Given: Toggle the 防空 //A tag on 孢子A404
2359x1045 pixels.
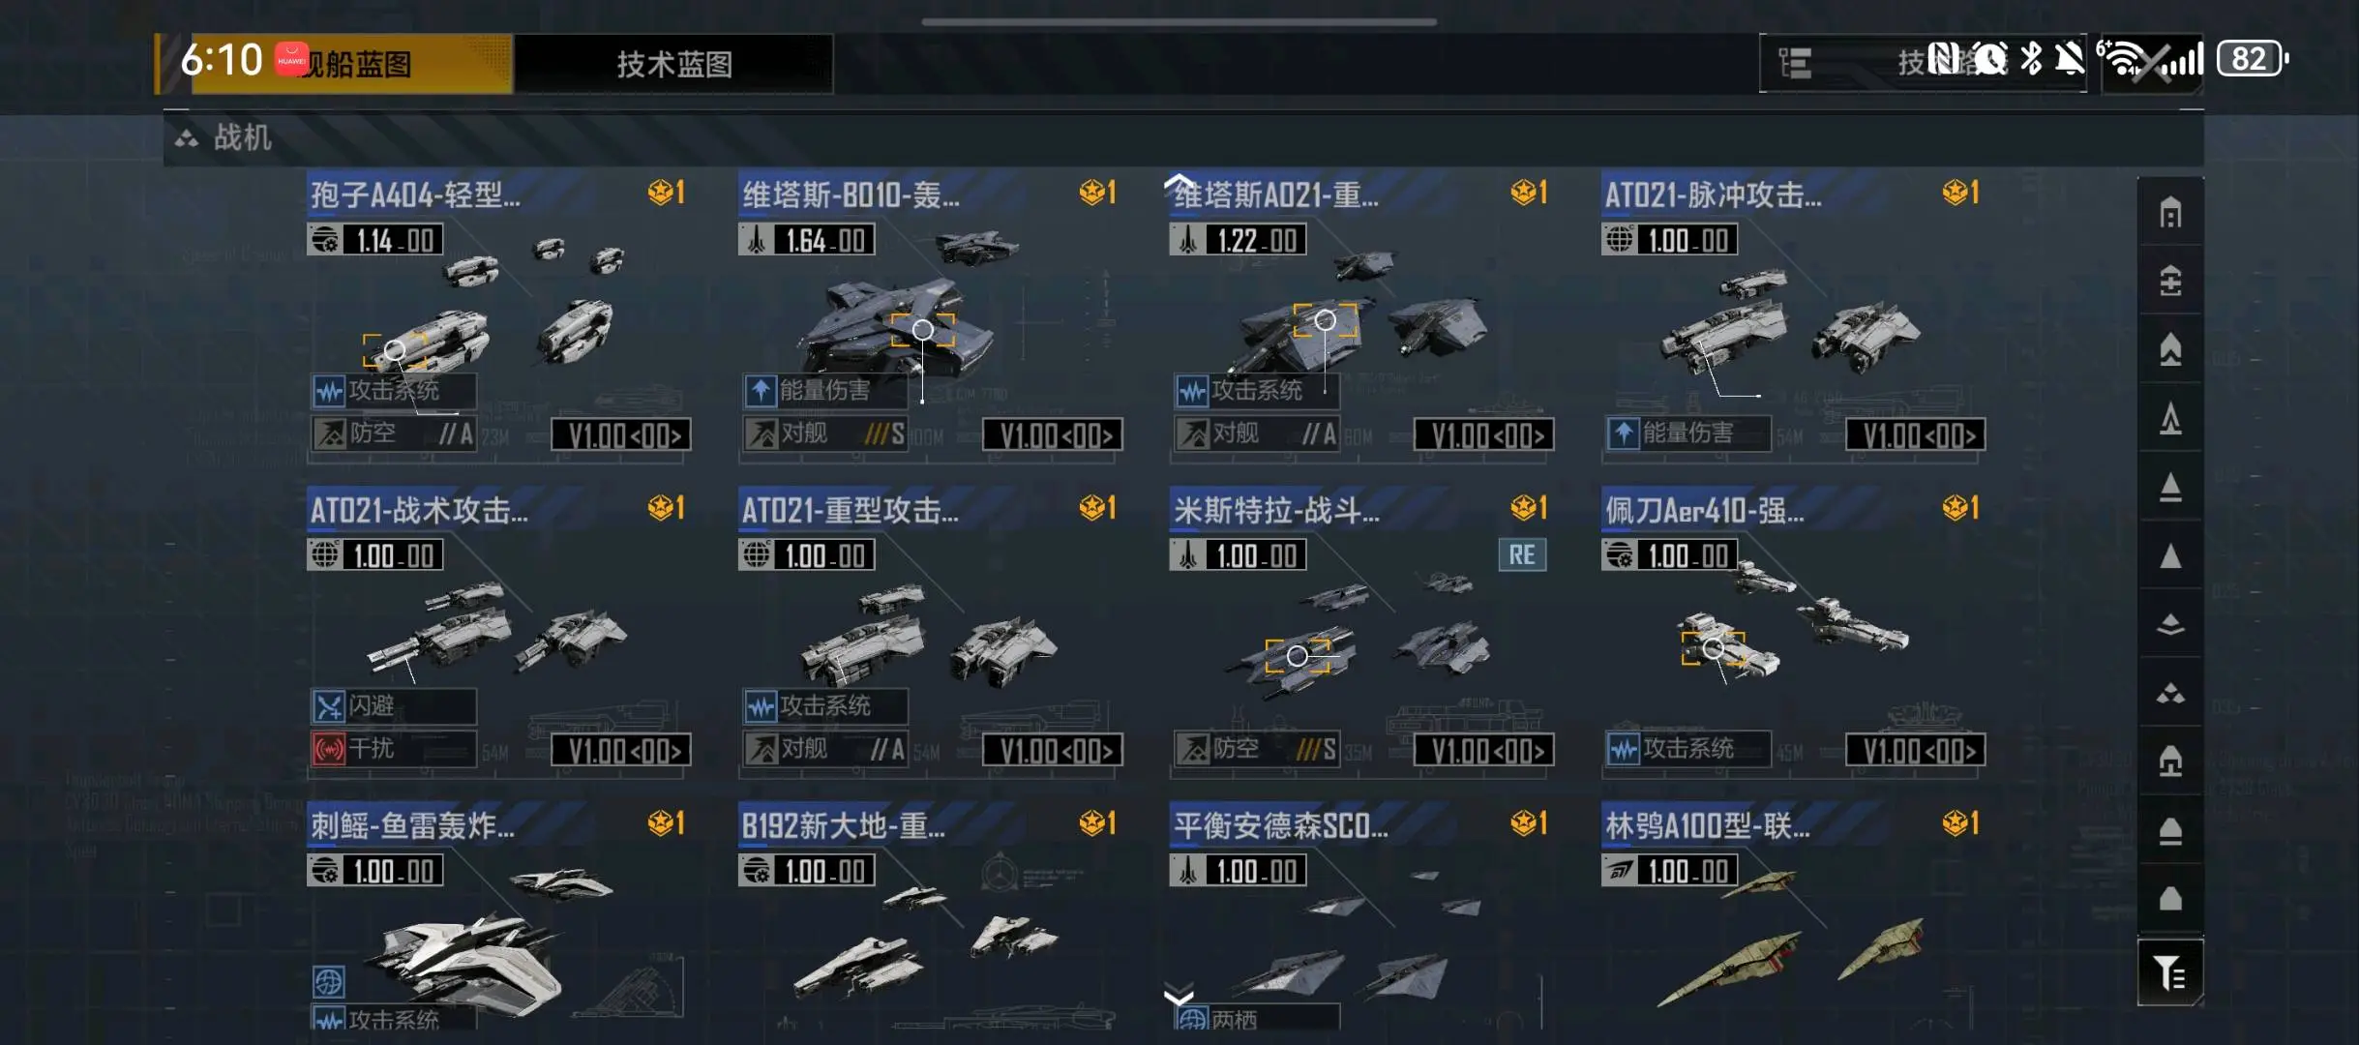Looking at the screenshot, I should pos(394,433).
